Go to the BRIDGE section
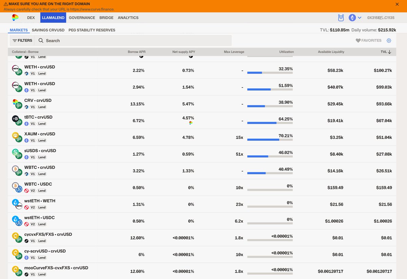Image resolution: width=407 pixels, height=279 pixels. point(106,18)
